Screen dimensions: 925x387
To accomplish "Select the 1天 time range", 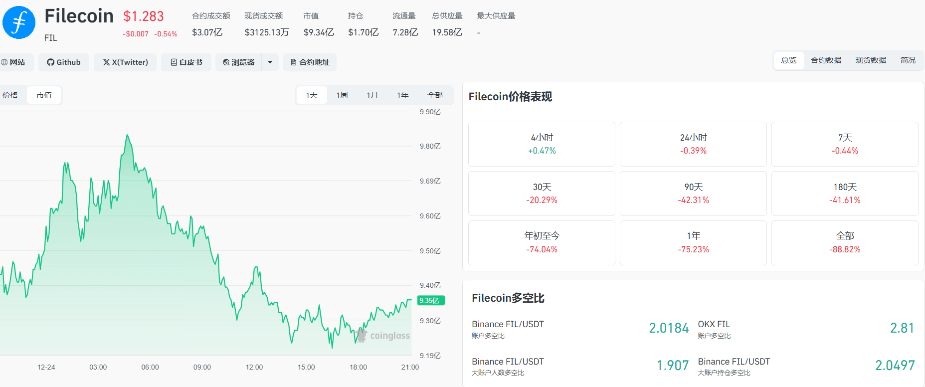I will pos(312,95).
